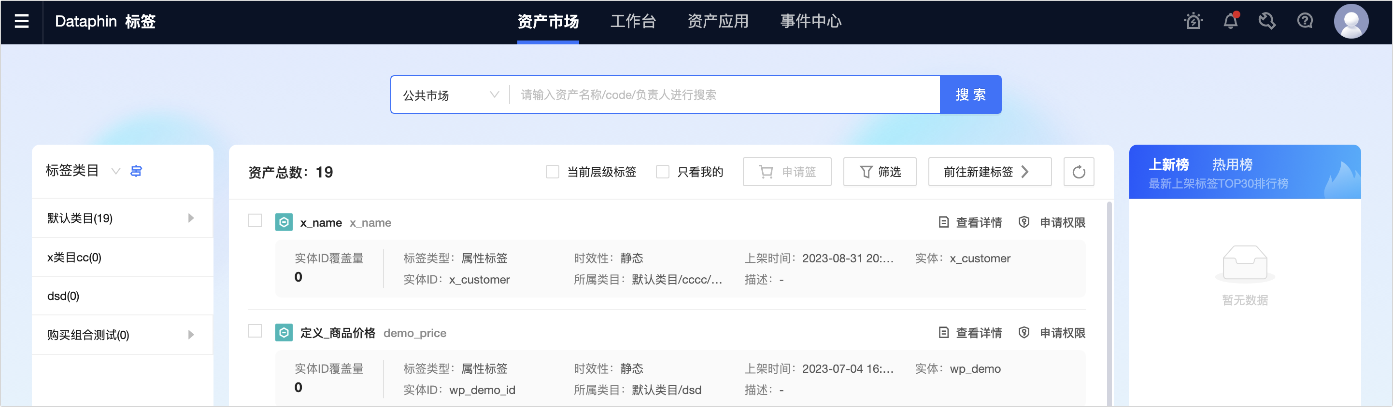This screenshot has height=407, width=1393.
Task: Select the x_name asset checkbox
Action: 255,220
